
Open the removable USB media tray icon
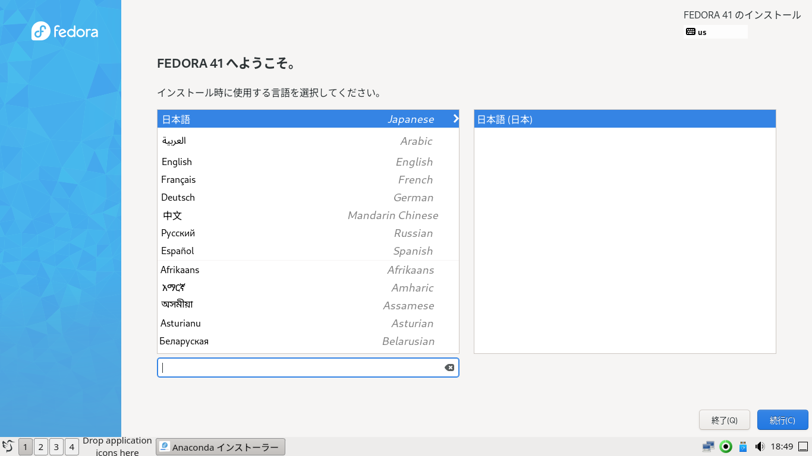click(x=742, y=446)
